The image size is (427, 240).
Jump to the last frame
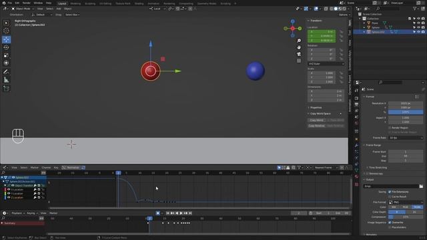tap(190, 213)
